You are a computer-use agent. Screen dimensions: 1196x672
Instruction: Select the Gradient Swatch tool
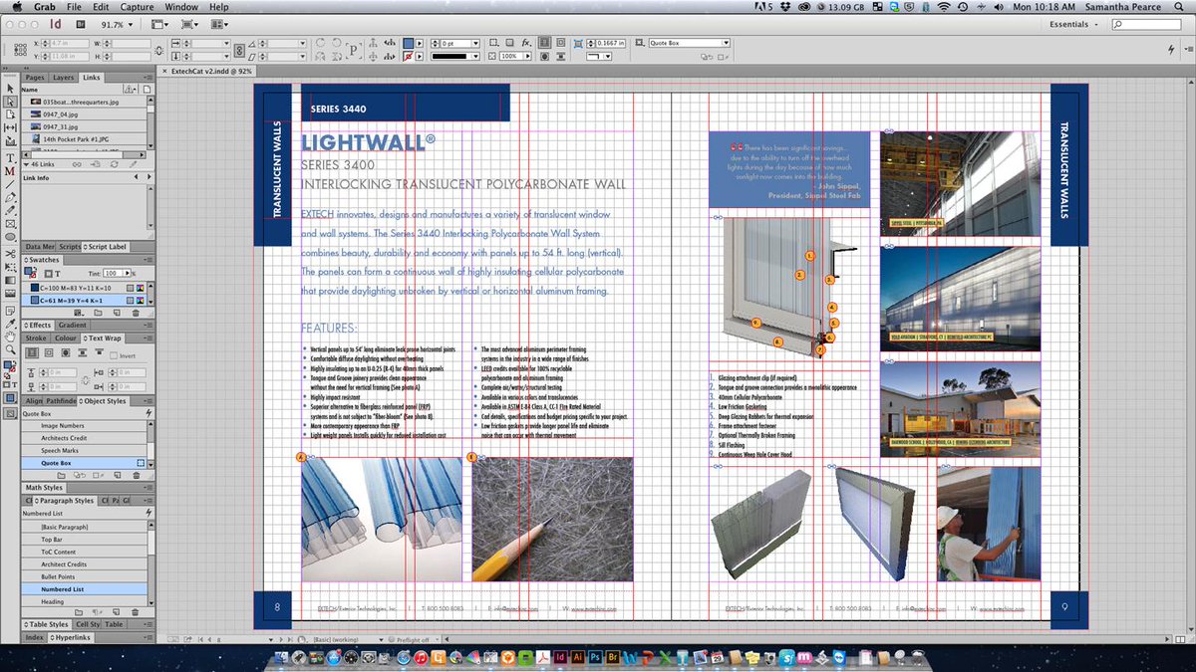(x=10, y=280)
